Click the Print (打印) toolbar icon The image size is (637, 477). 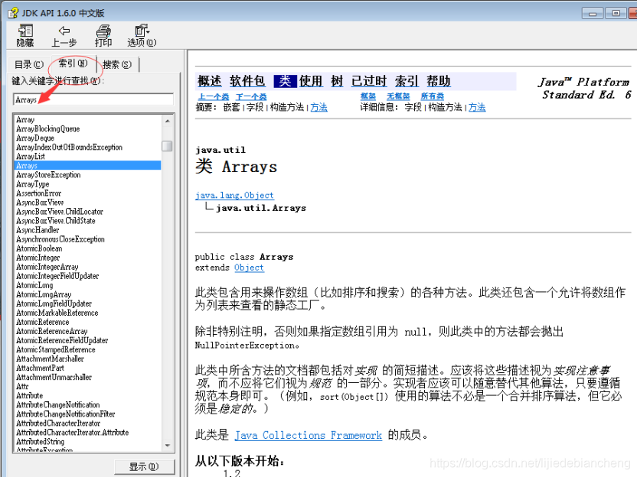tap(103, 35)
